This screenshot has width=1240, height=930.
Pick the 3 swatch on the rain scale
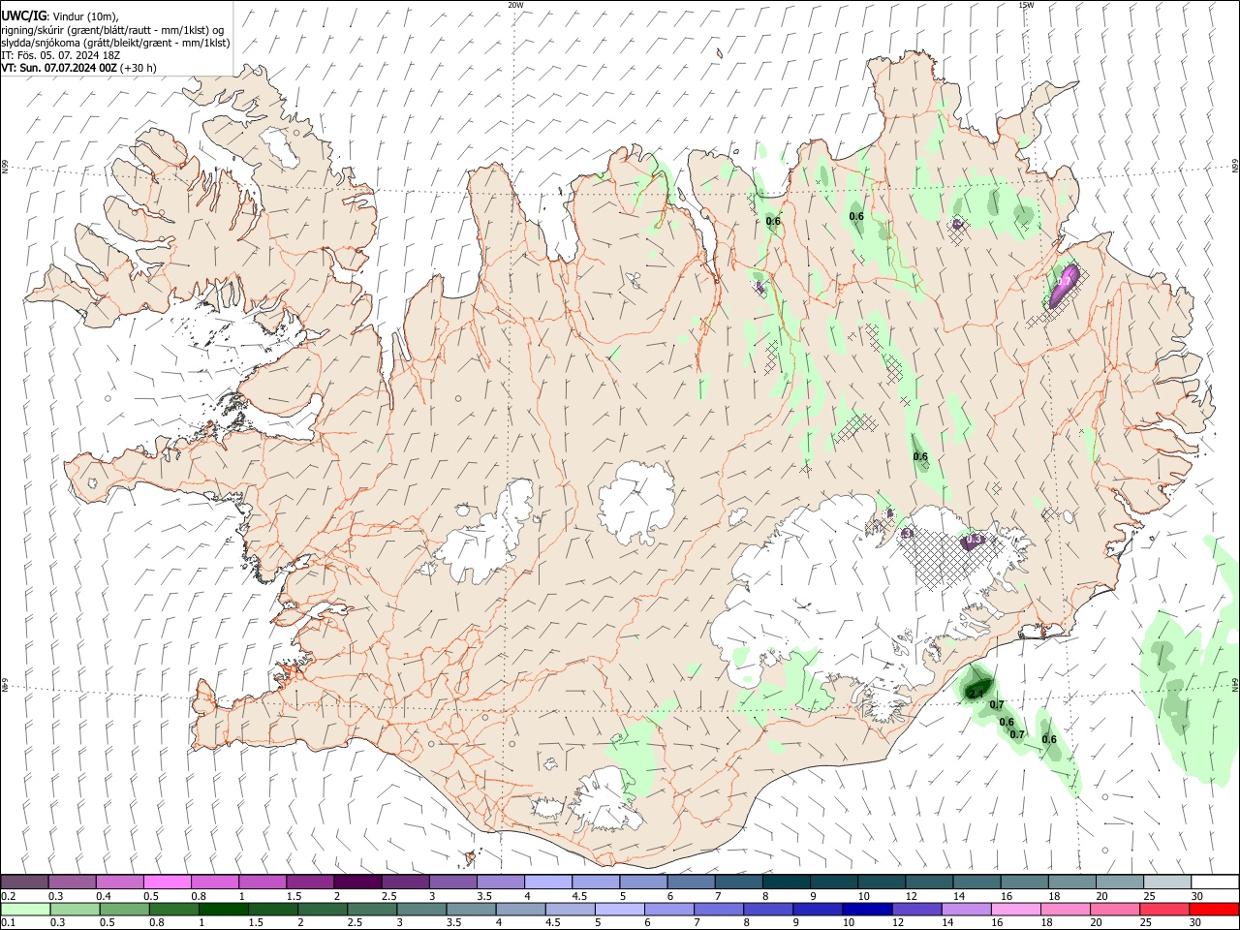pyautogui.click(x=421, y=909)
